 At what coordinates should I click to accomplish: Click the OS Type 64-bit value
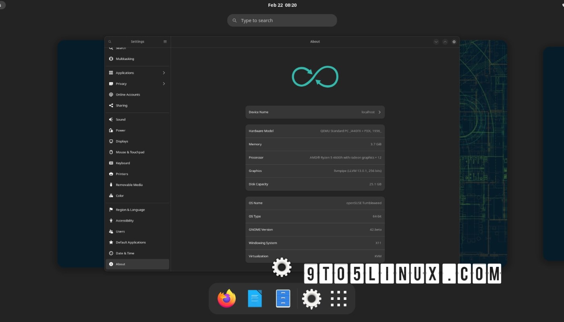coord(377,216)
